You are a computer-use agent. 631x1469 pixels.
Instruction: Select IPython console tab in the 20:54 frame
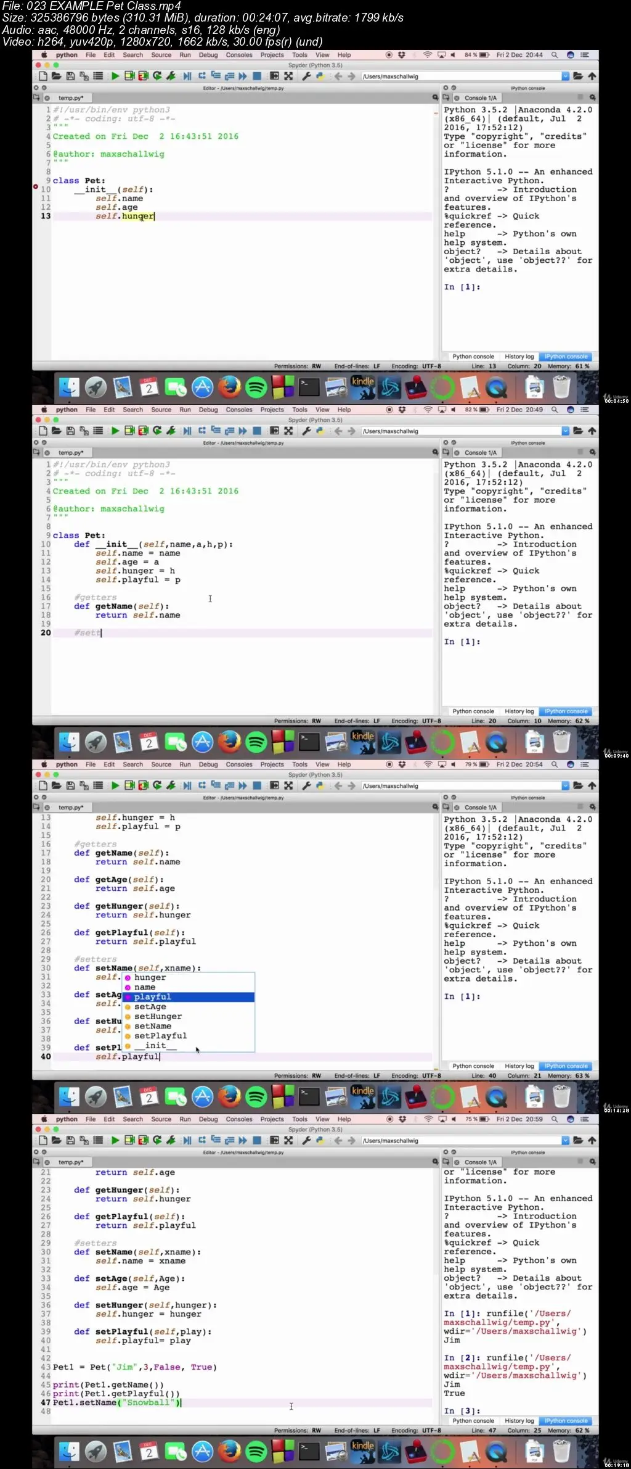(566, 1066)
